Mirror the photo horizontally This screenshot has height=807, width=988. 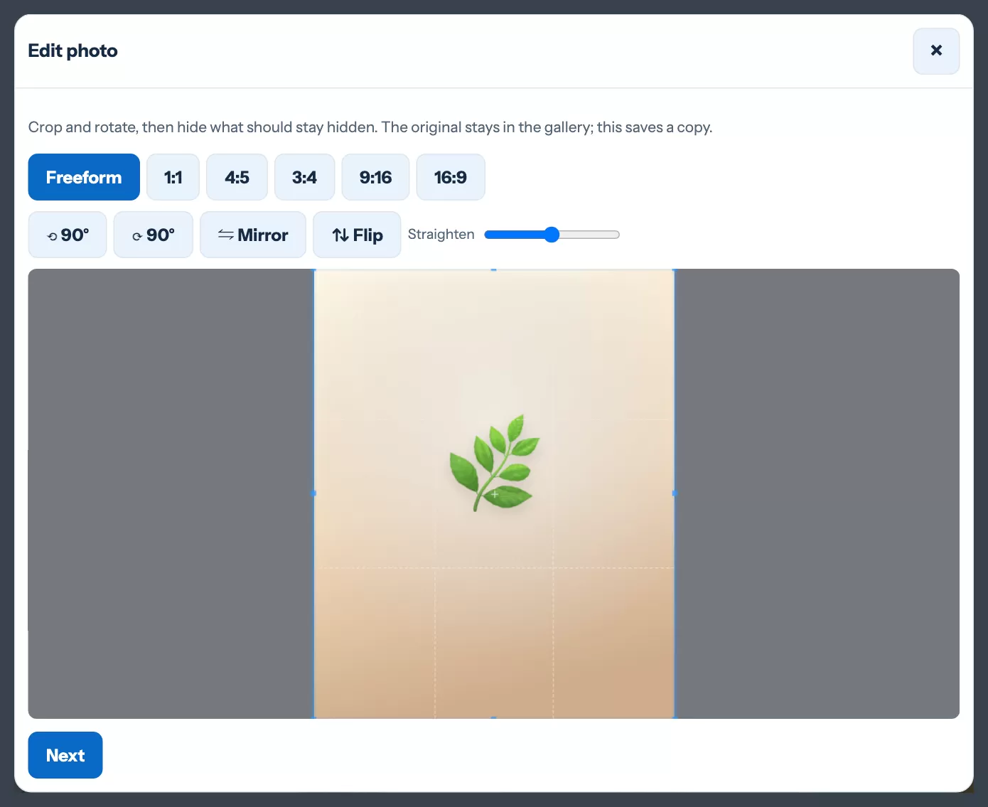coord(253,235)
